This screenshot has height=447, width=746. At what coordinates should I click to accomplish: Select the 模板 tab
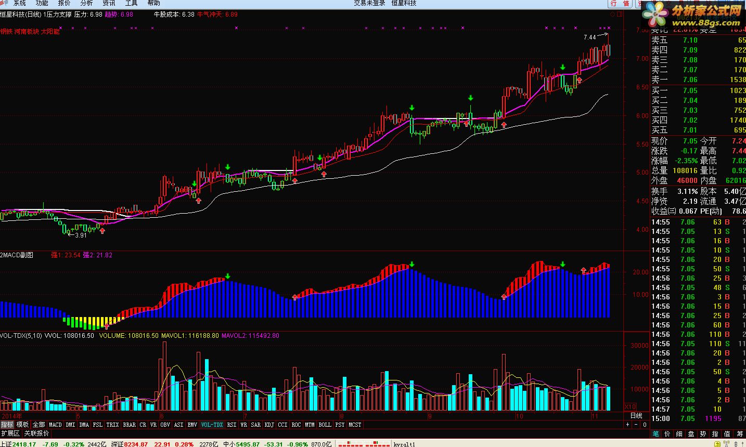tap(23, 425)
